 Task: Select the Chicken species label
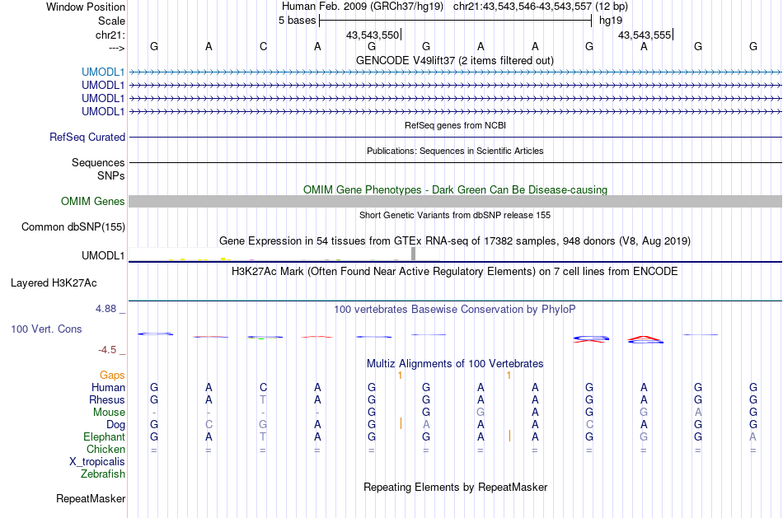coord(105,449)
